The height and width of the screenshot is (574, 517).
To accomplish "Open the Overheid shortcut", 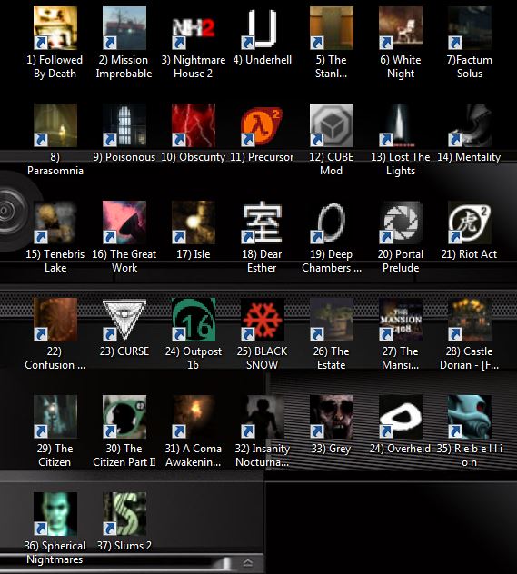I will tap(401, 417).
